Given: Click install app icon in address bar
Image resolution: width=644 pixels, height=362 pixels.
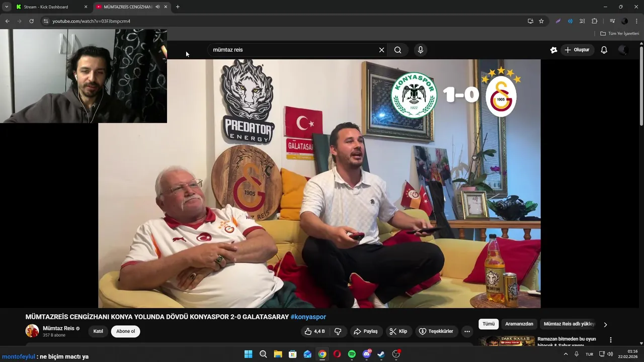Looking at the screenshot, I should point(530,21).
